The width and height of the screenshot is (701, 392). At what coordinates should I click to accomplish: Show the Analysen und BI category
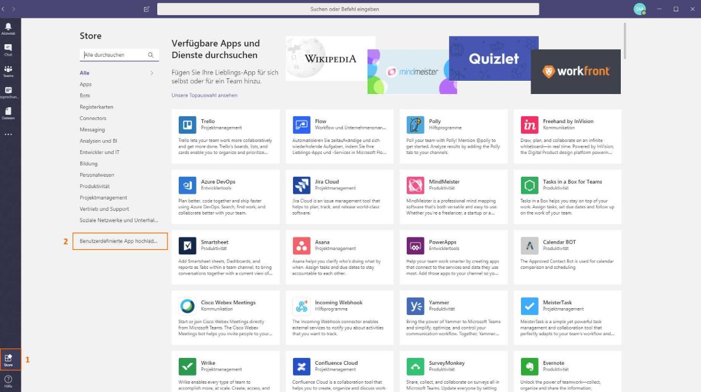tap(99, 141)
